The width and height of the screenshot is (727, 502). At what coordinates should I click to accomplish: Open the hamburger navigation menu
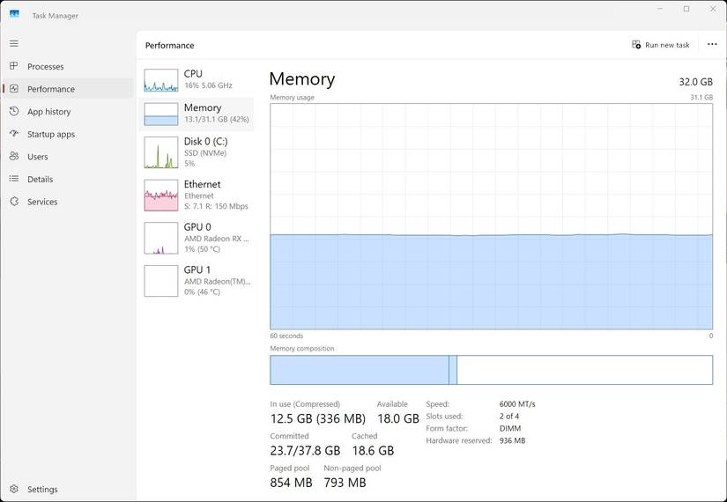14,43
